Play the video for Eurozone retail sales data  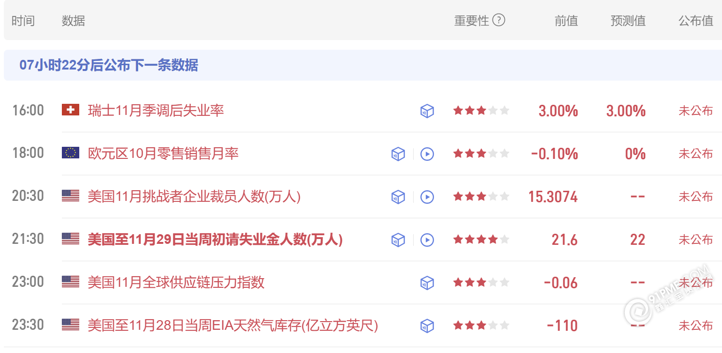tap(427, 154)
